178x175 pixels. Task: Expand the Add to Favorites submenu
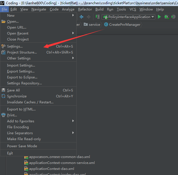tap(73, 121)
